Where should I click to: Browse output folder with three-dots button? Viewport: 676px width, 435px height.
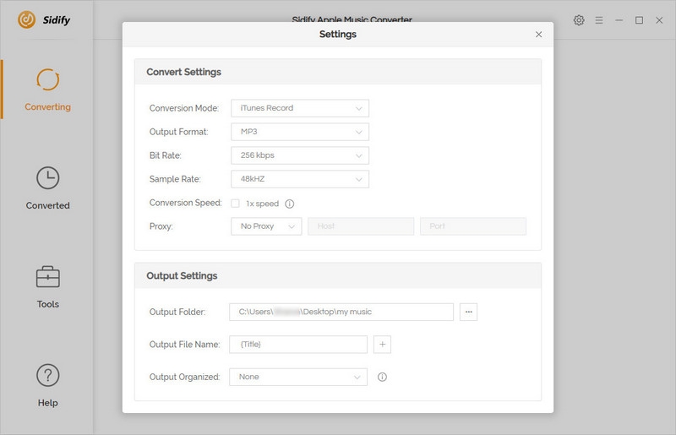pos(469,312)
